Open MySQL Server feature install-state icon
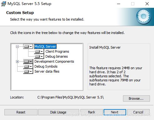The image size is (154, 120). 28,46
